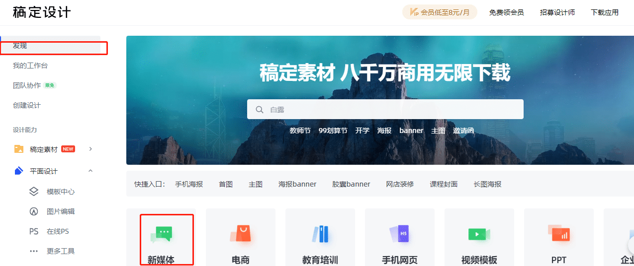Click the 招募设计师 link
Image resolution: width=634 pixels, height=266 pixels.
(557, 12)
